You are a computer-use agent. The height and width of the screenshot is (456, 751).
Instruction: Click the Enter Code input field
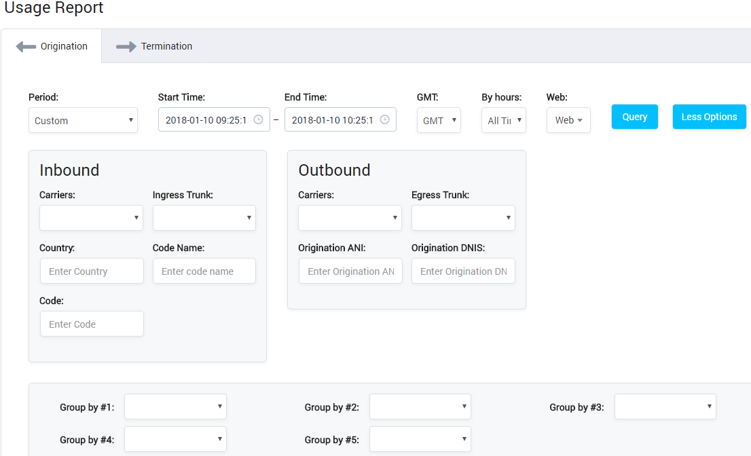(92, 324)
